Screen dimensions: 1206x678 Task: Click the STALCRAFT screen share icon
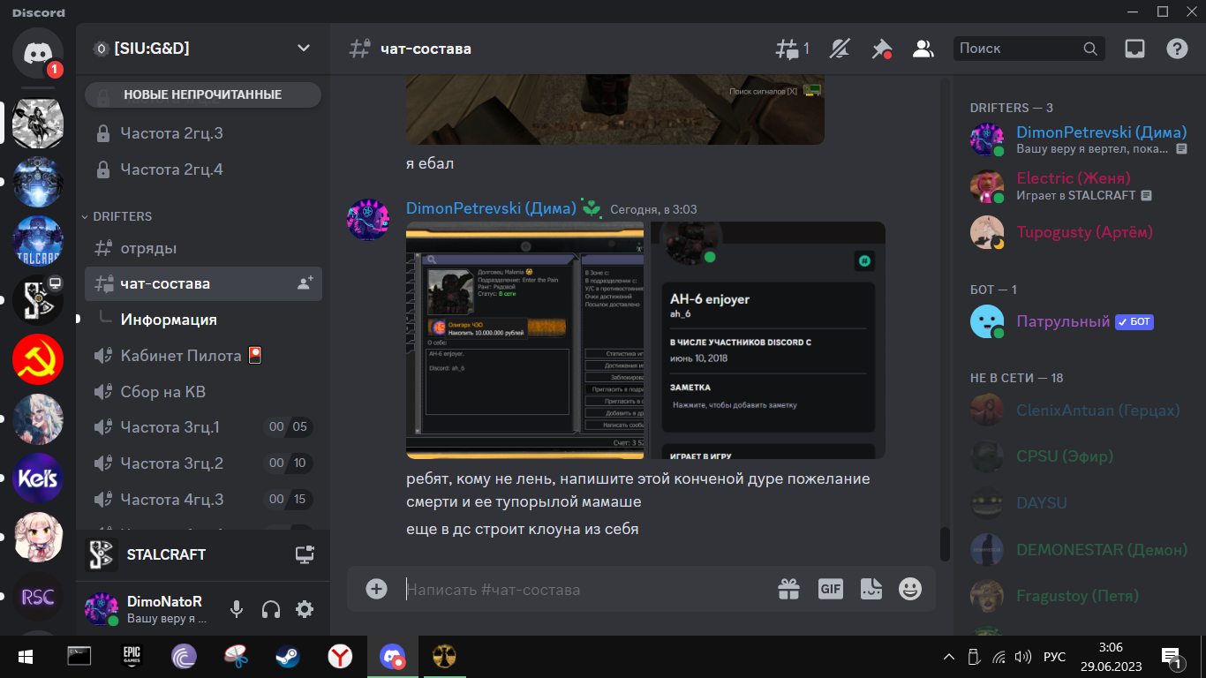tap(305, 554)
